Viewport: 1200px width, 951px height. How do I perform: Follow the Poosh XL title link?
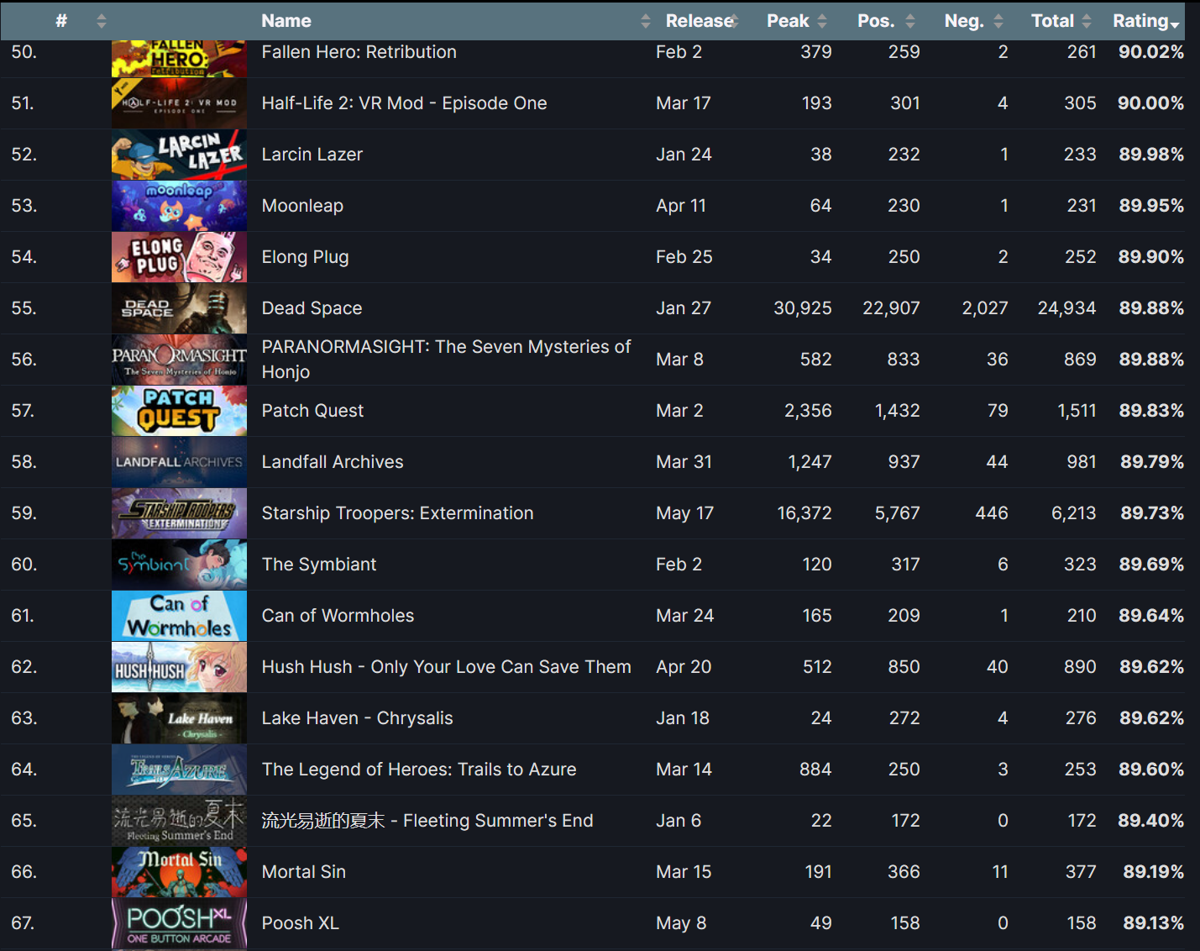[300, 923]
